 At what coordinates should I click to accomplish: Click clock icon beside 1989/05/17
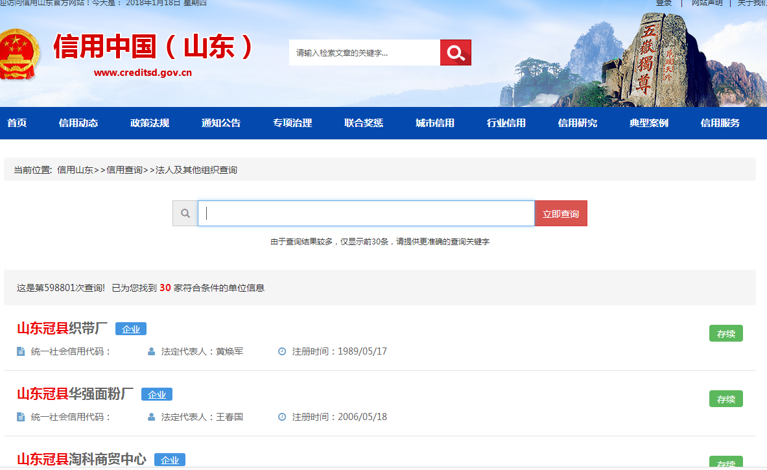click(x=282, y=351)
